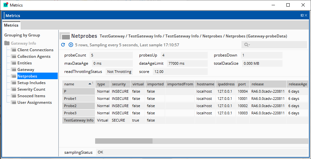Click the Snoozed Items dataview icon
The height and width of the screenshot is (159, 311).
(14, 96)
